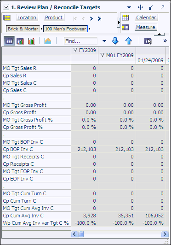Select the MO Tgt BOP Inv C row

click(x=36, y=142)
